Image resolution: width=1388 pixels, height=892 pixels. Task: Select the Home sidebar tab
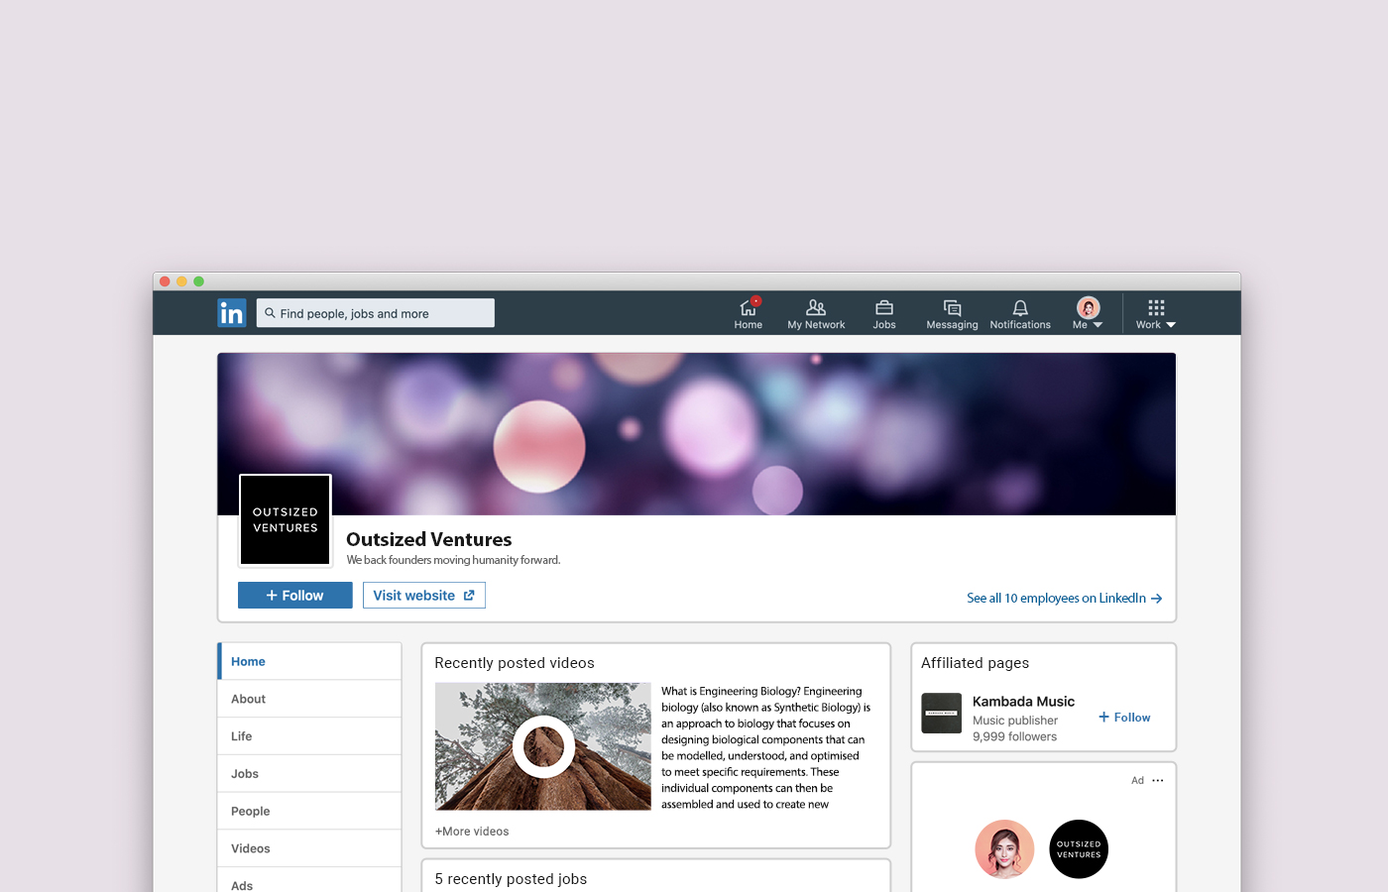point(309,661)
